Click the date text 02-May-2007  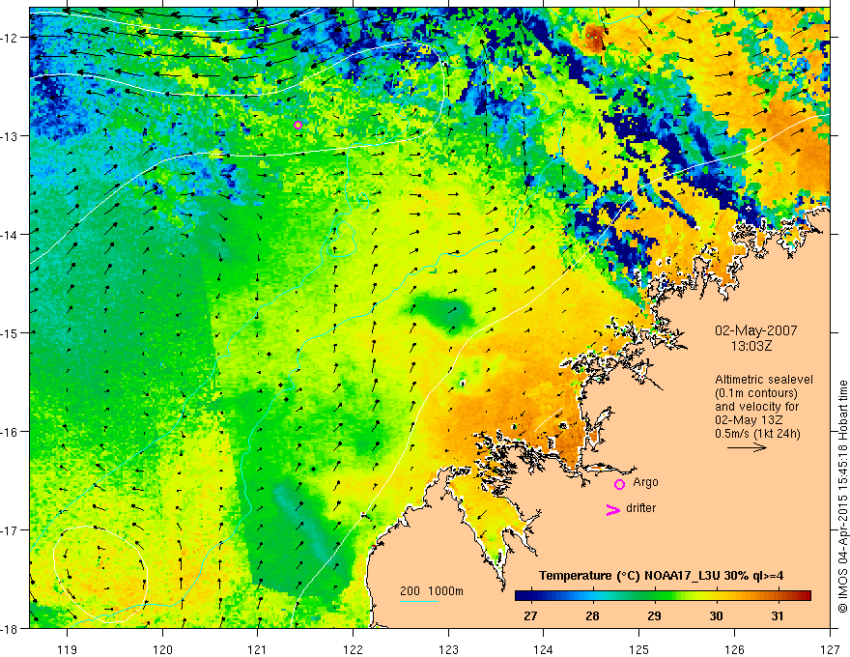click(x=755, y=330)
